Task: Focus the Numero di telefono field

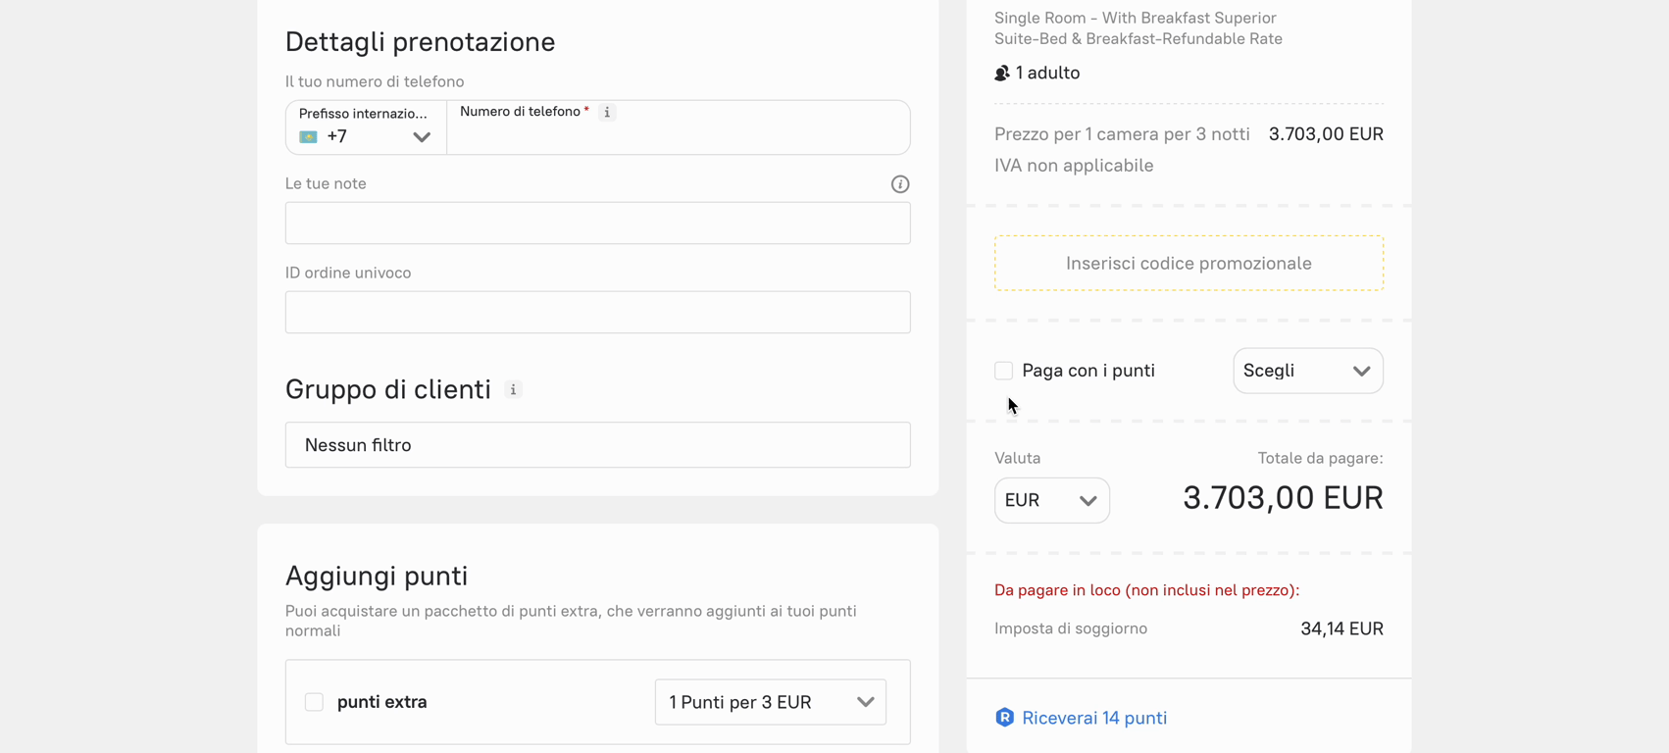Action: point(677,137)
